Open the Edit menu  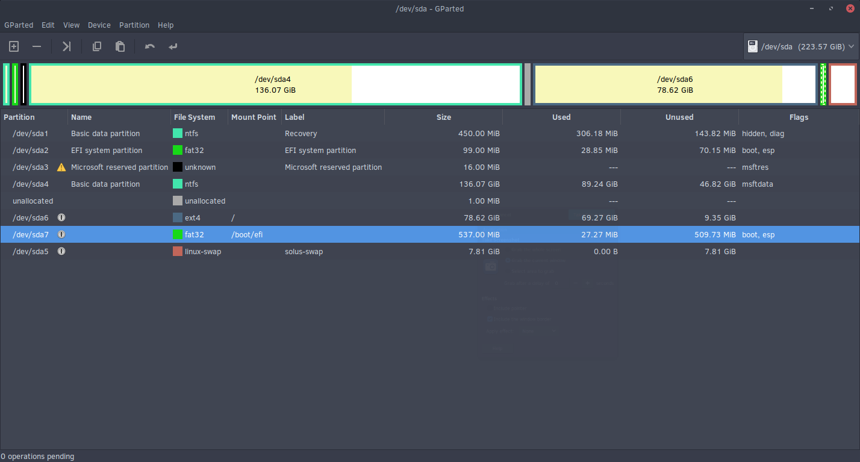tap(48, 25)
